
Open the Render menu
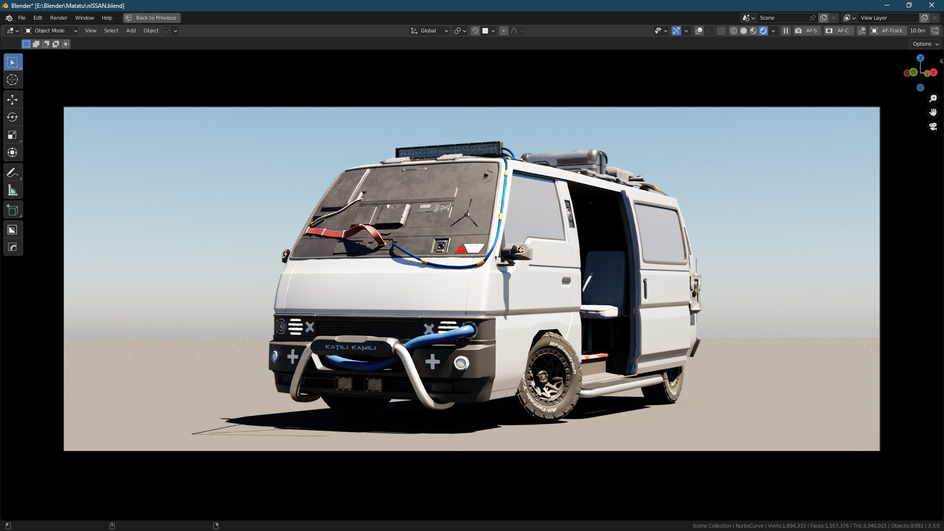tap(59, 18)
